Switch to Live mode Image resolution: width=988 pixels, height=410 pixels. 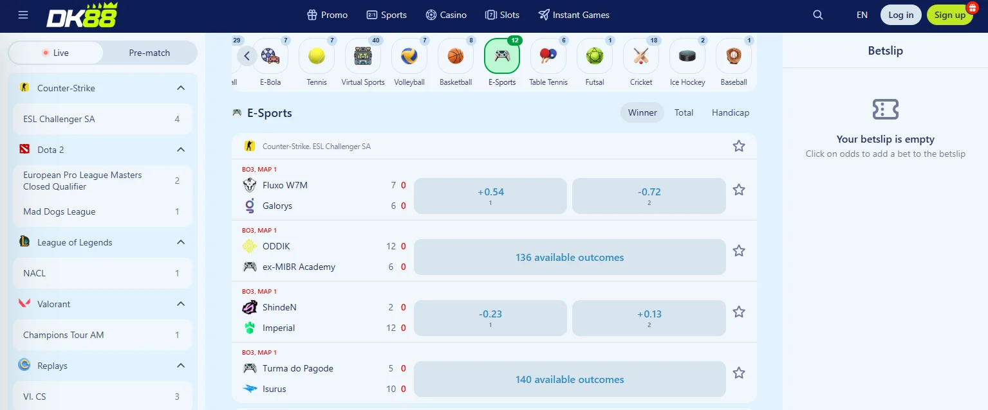[56, 53]
